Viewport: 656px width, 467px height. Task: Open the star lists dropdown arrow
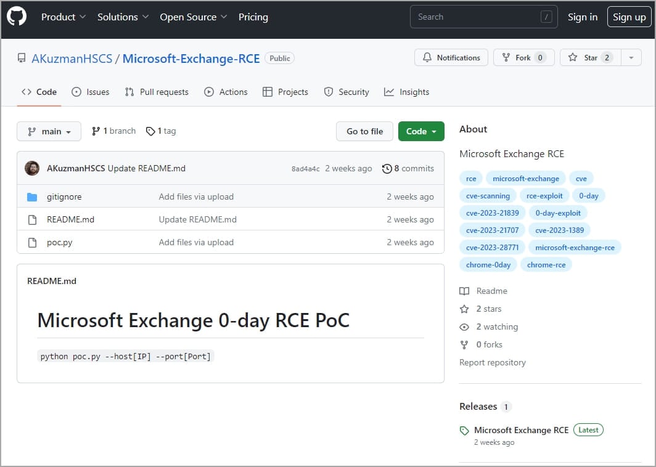tap(631, 57)
